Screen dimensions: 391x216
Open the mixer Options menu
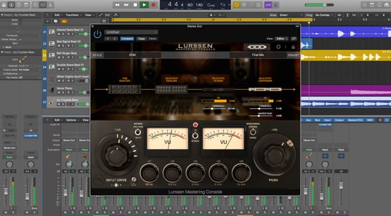[x=72, y=120]
